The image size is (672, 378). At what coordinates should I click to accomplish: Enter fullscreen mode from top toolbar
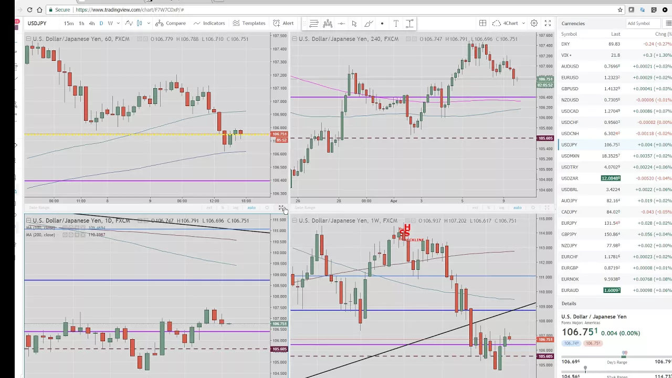pyautogui.click(x=548, y=23)
